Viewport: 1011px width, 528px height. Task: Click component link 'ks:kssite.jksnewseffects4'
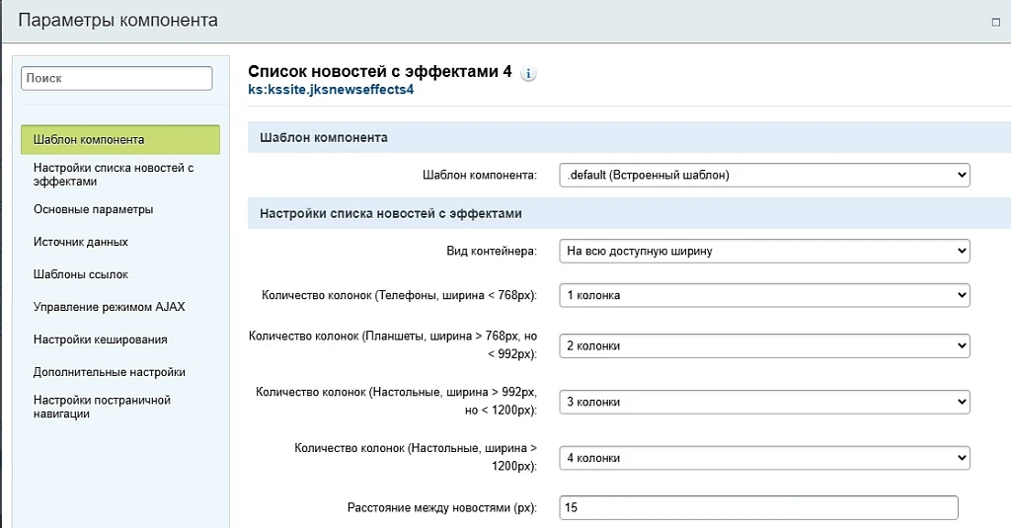click(x=331, y=90)
